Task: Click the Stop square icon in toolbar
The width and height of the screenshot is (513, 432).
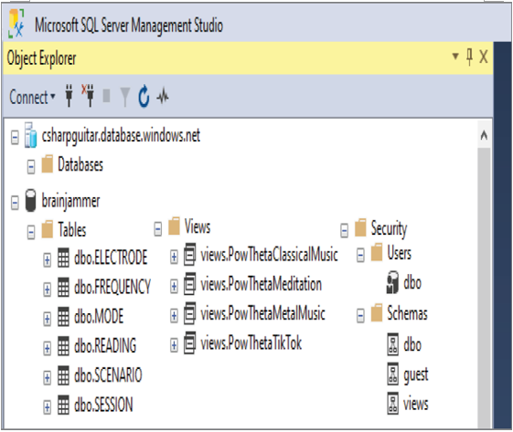Action: pos(106,96)
